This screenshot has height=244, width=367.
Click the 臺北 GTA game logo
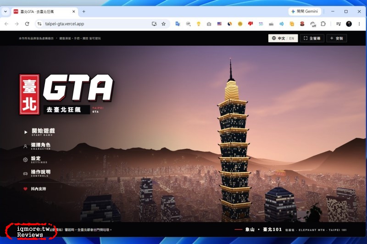pos(66,95)
